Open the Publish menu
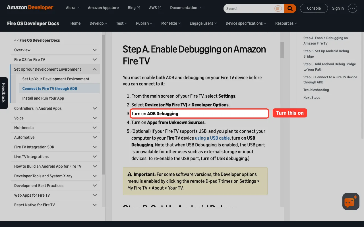The height and width of the screenshot is (227, 364). tap(144, 23)
